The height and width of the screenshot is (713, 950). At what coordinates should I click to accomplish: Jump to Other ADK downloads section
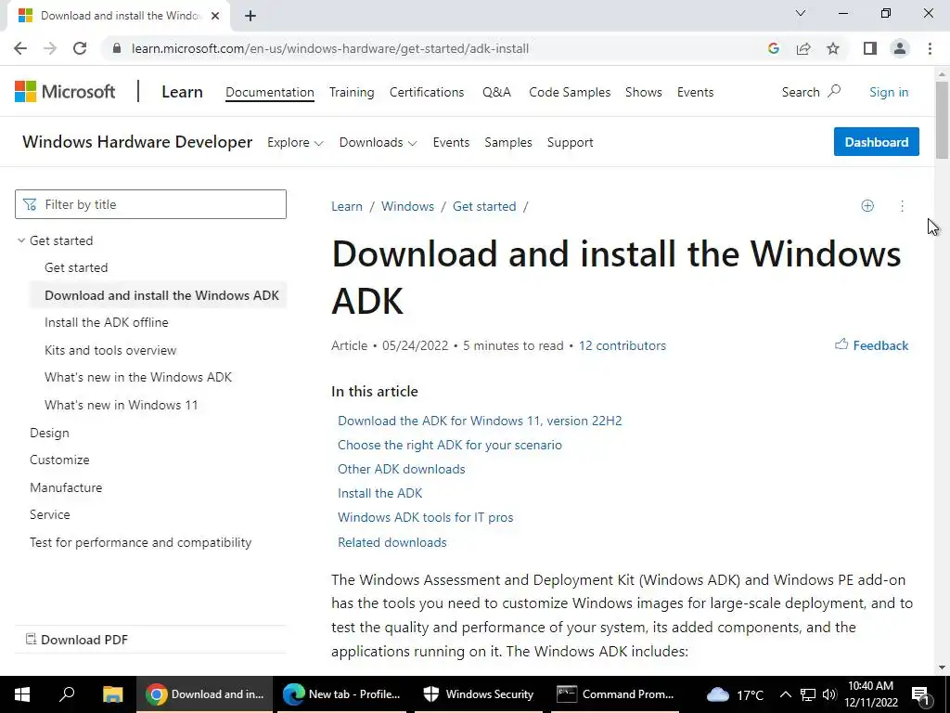point(401,469)
